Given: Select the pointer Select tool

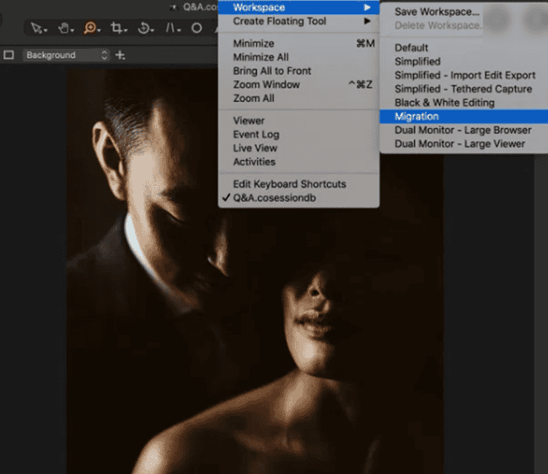Looking at the screenshot, I should coord(38,28).
